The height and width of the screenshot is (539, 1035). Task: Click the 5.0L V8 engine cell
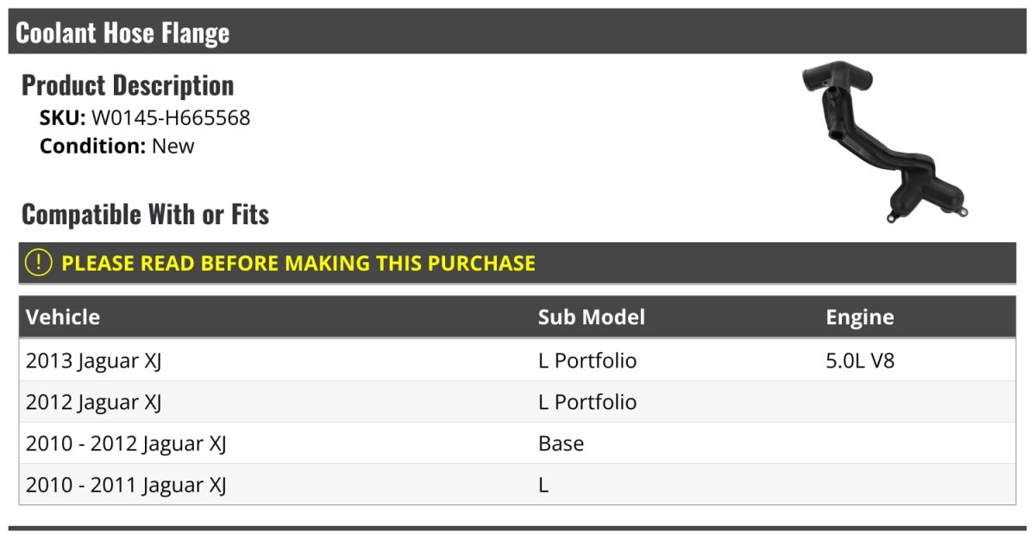point(860,360)
